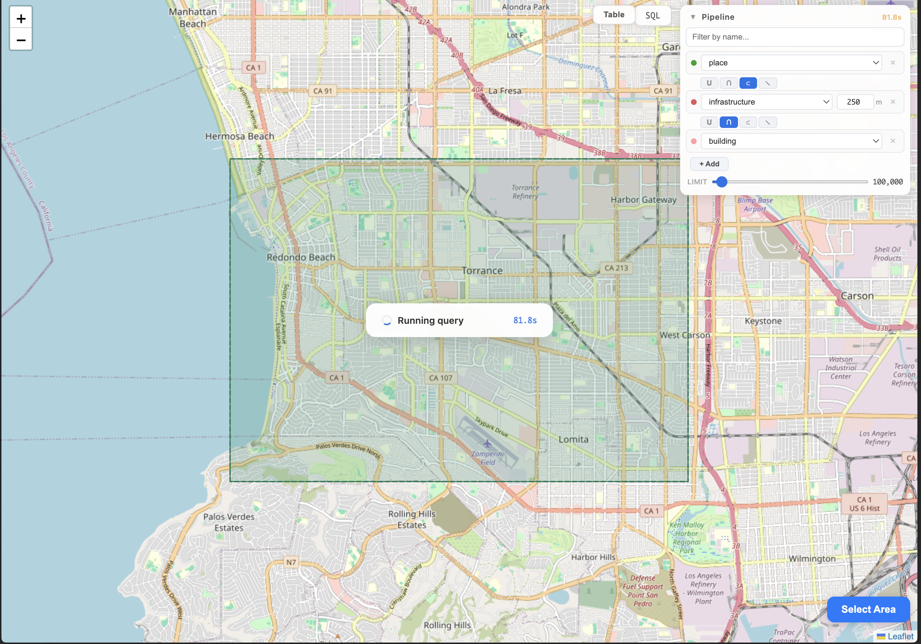Remove the place pipeline step
This screenshot has height=644, width=921.
(893, 63)
